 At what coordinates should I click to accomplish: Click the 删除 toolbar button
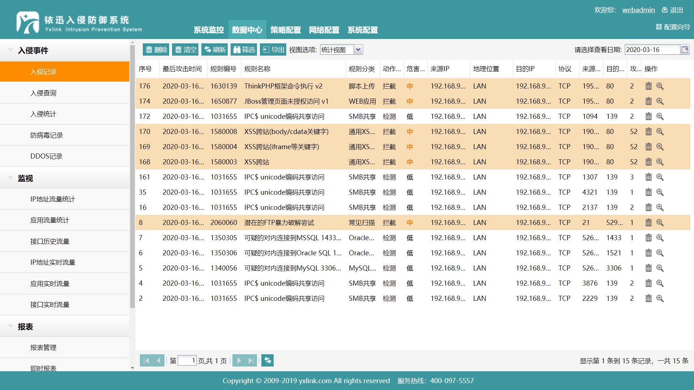(x=156, y=49)
